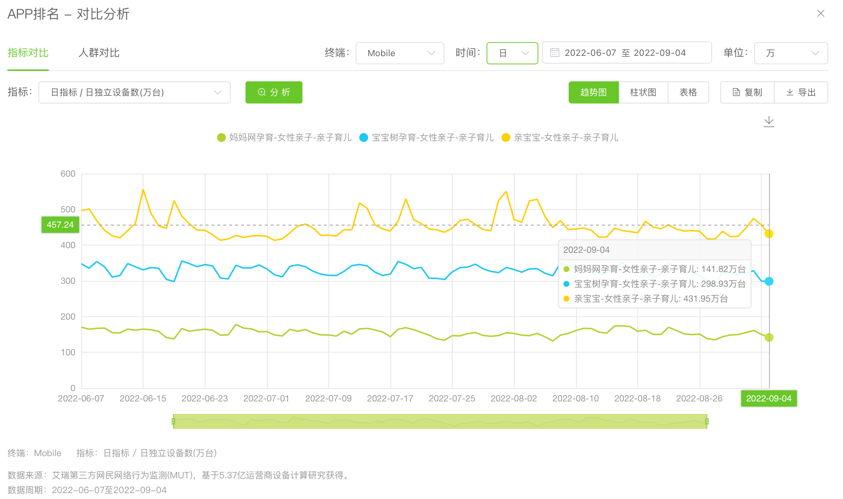
Task: Switch to 表格 table view
Action: 688,92
